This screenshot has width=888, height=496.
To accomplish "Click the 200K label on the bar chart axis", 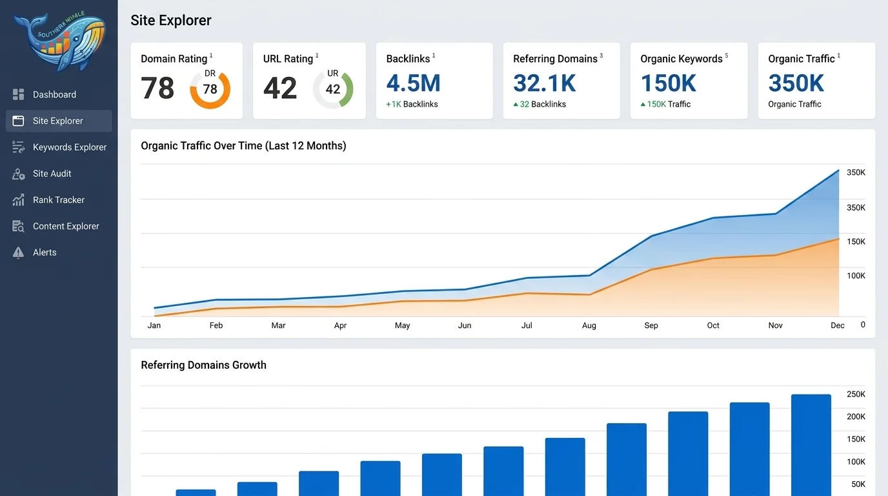I will pos(856,417).
